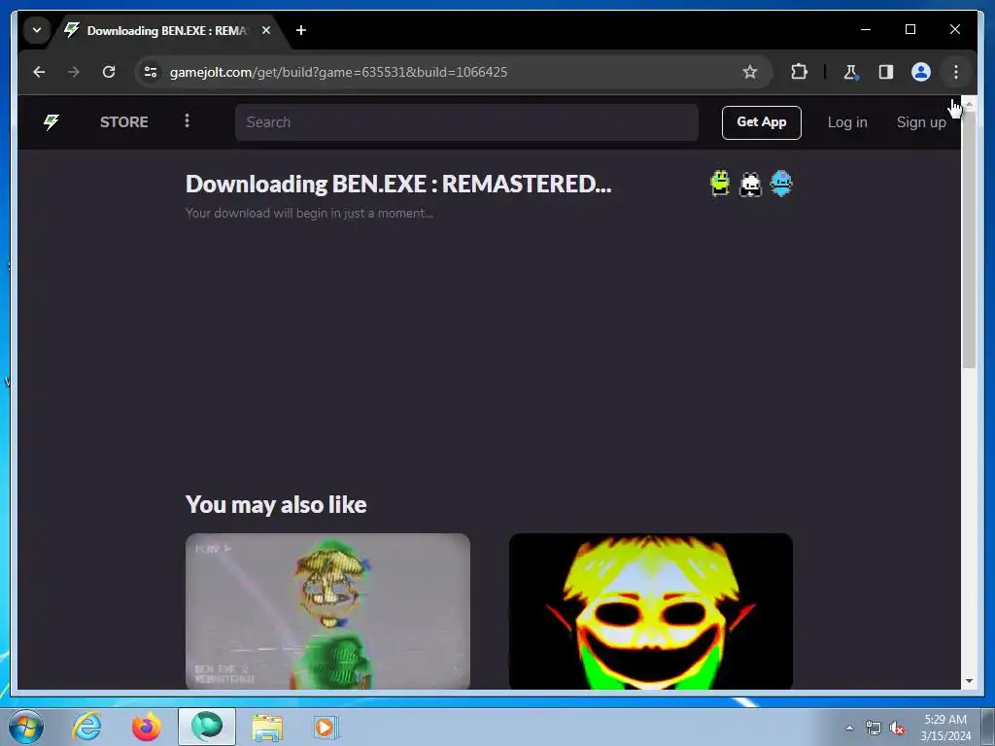Click 'Your download will begin' text
Viewport: 995px width, 746px height.
(x=309, y=213)
